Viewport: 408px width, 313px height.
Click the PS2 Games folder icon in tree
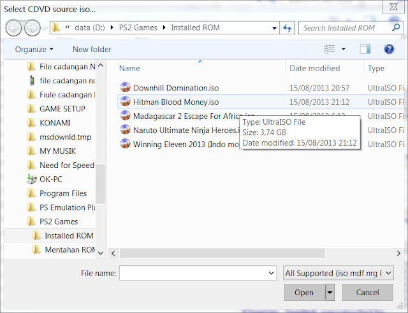31,221
